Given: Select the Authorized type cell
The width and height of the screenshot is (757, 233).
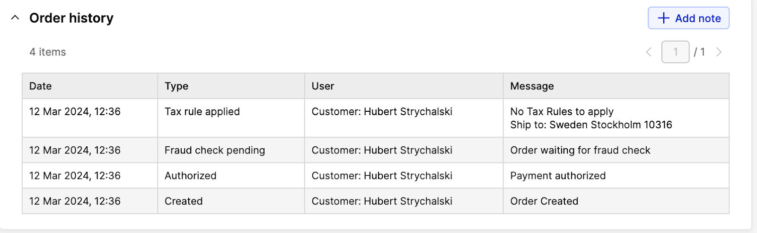Looking at the screenshot, I should pyautogui.click(x=190, y=176).
